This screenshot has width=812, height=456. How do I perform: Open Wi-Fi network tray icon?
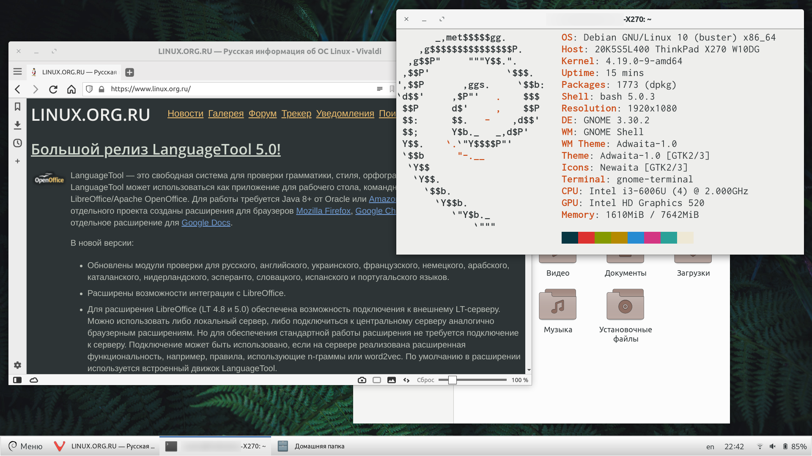point(760,447)
